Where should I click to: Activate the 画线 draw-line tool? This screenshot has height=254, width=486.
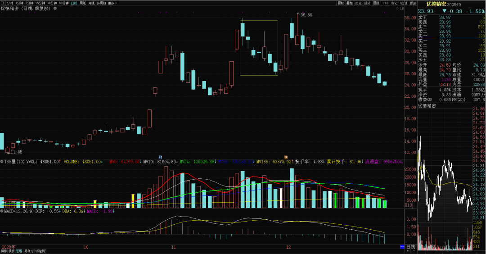tap(376, 3)
